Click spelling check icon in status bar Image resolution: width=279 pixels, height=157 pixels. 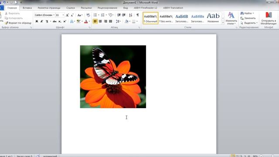coord(38,156)
